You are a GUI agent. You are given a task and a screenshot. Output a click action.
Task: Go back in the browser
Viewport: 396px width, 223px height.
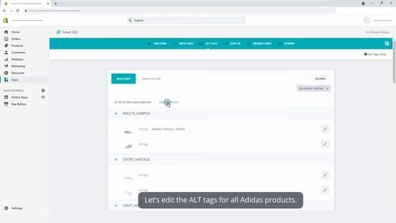pos(4,11)
